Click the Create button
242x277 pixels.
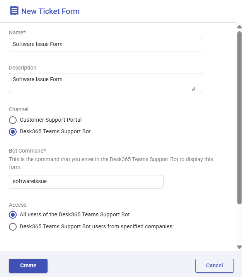point(28,266)
